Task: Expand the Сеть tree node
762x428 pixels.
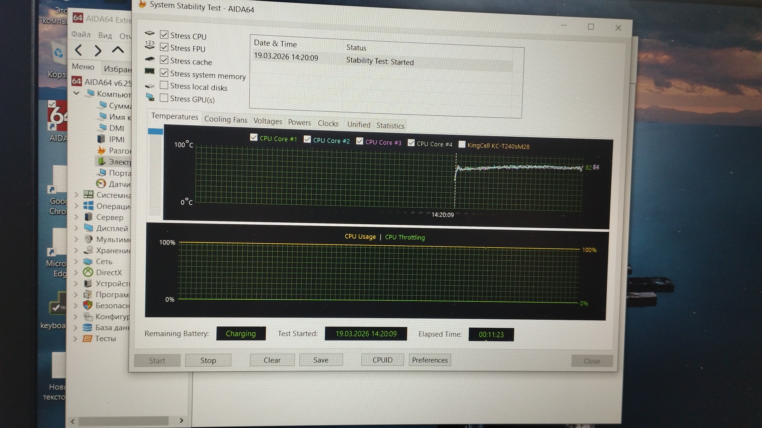Action: (76, 261)
